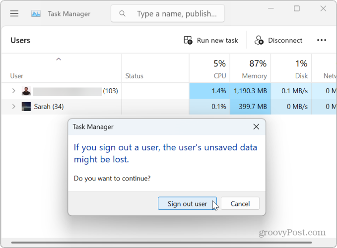The height and width of the screenshot is (248, 337).
Task: Click the 0 MB/s disk cell for Sarah
Action: 291,107
